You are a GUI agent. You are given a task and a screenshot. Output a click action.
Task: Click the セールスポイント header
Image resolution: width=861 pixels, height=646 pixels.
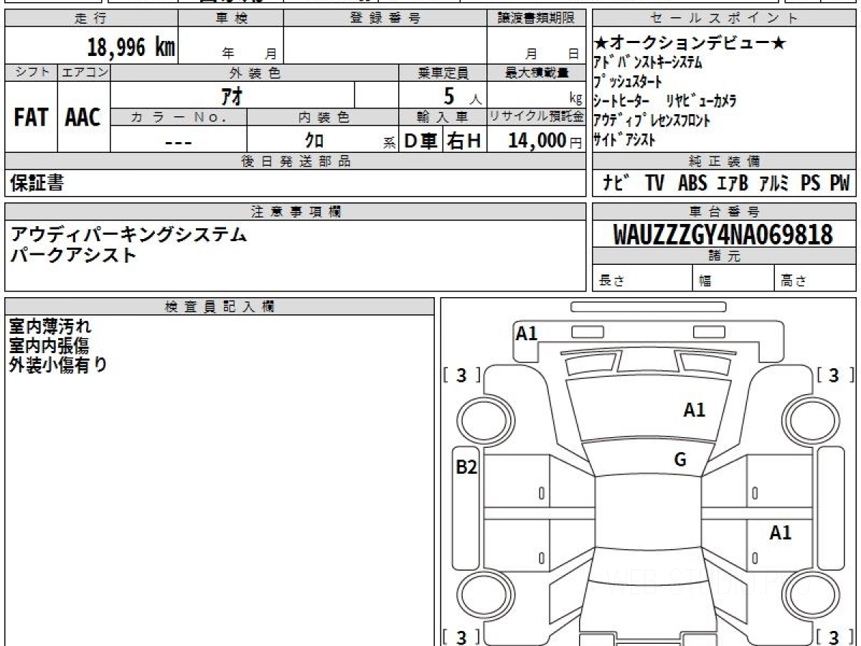(724, 19)
